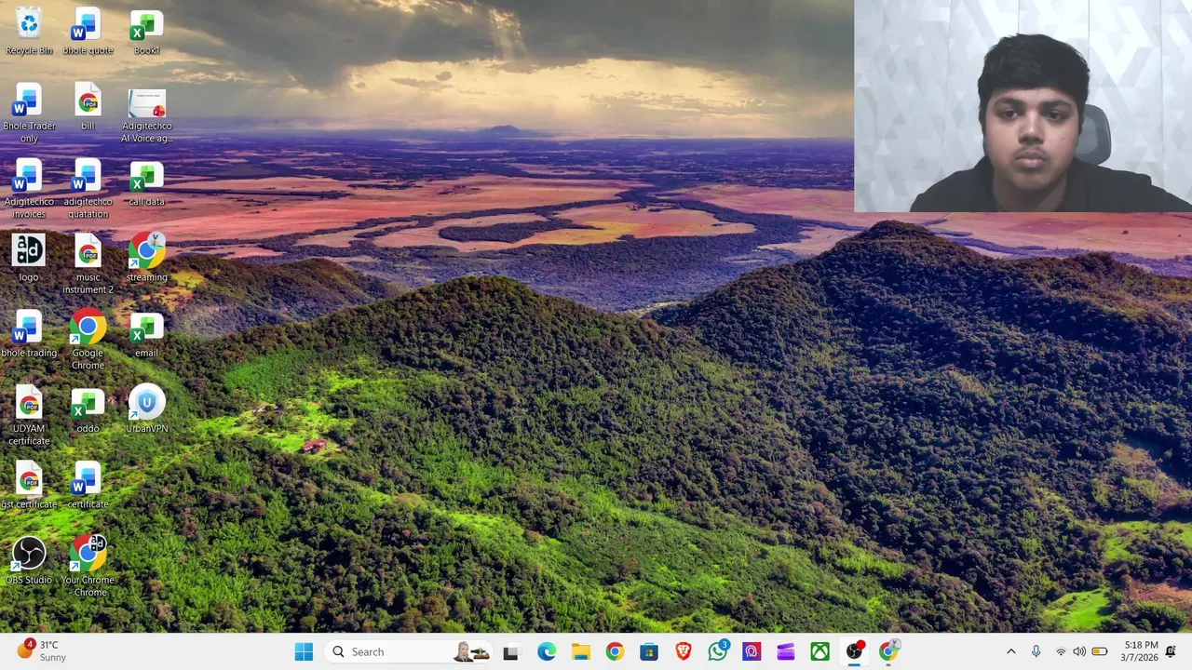Select the 'streaming' Chrome shortcut

(146, 257)
